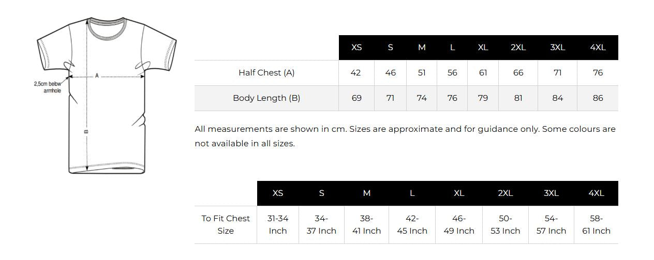
Task: Select the XS header in the measurement table
Action: 356,48
